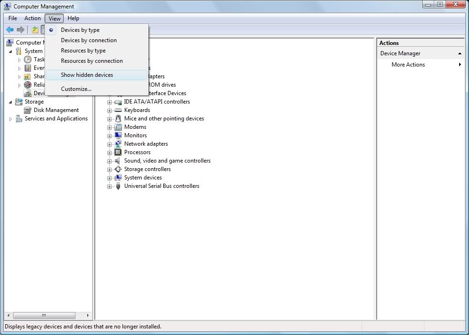Viewport: 469px width, 335px height.
Task: Expand the Keyboards plus box
Action: (x=109, y=111)
